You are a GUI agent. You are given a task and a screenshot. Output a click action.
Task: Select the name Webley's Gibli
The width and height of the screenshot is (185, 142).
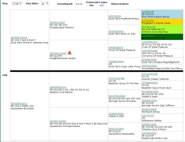[116, 116]
